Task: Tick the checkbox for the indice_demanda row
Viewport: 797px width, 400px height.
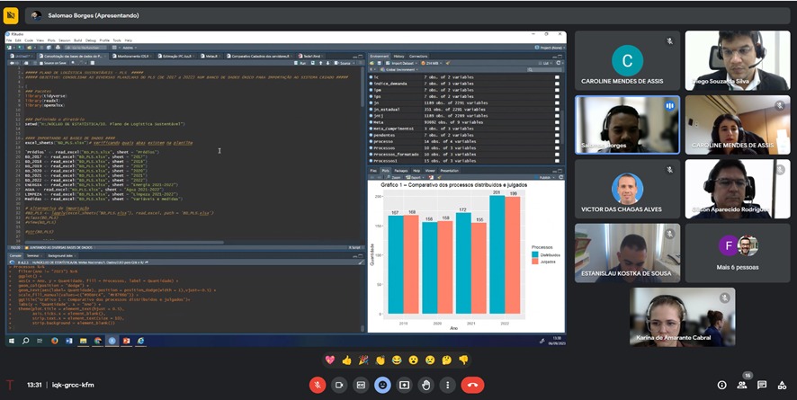Action: 557,84
